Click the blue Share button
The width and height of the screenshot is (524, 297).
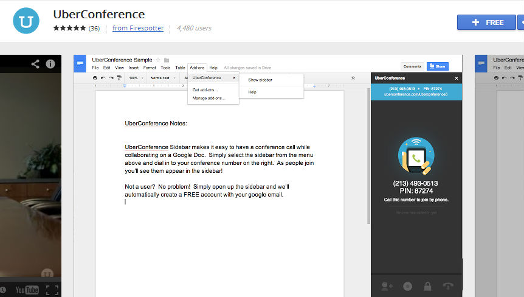click(x=438, y=66)
